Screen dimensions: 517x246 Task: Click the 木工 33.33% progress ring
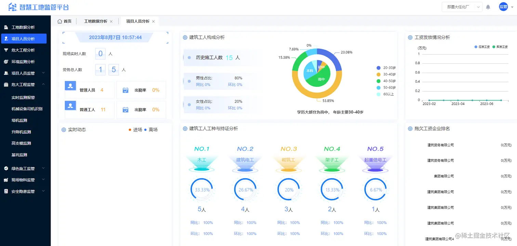pyautogui.click(x=202, y=189)
